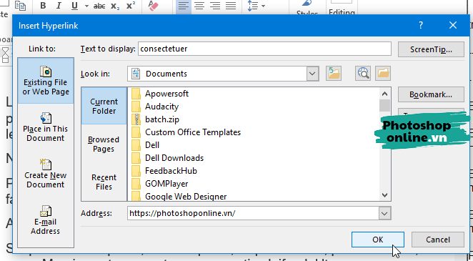Go up one folder
473x261 pixels.
[x=334, y=74]
